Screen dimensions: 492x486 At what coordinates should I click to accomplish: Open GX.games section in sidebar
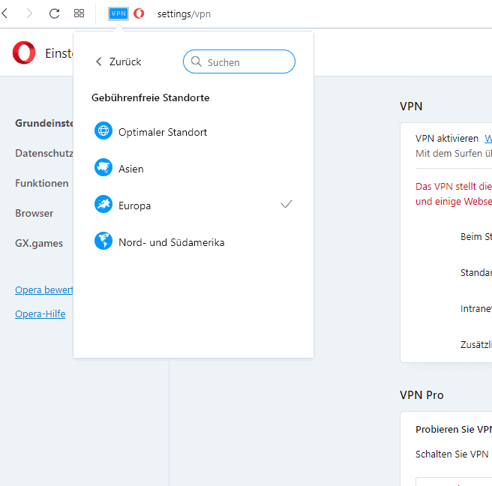pyautogui.click(x=39, y=244)
